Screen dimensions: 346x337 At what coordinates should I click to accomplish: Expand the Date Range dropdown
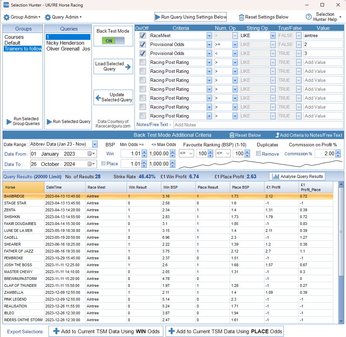pyautogui.click(x=95, y=144)
